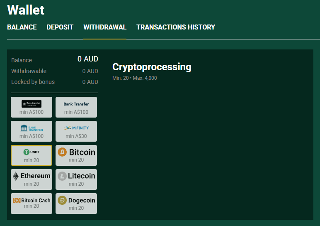Select MiFinity withdrawal method
The height and width of the screenshot is (226, 320).
(76, 131)
